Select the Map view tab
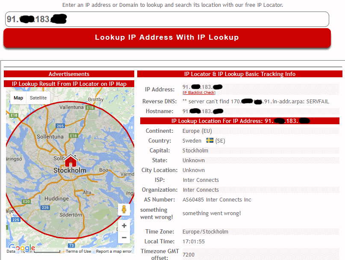The width and height of the screenshot is (345, 260). coord(18,98)
